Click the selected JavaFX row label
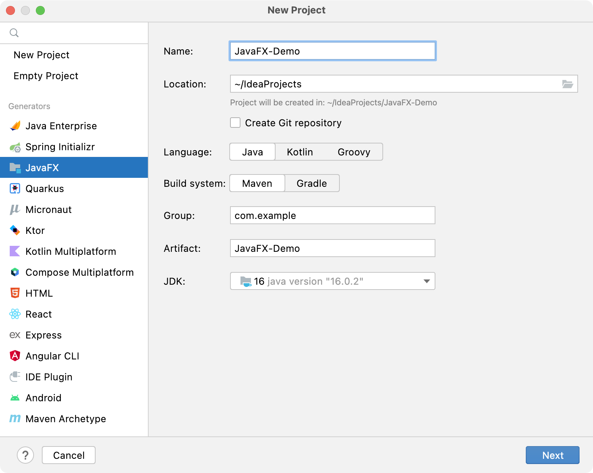 (x=42, y=168)
